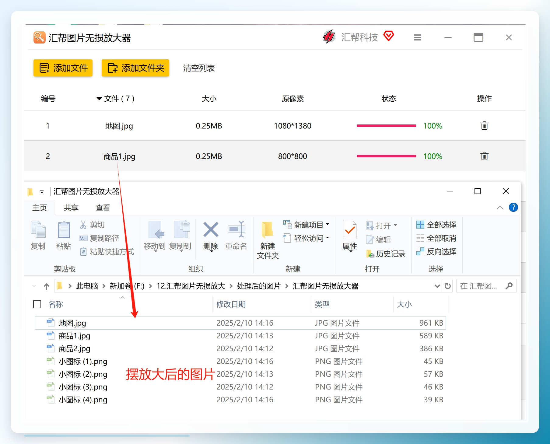The width and height of the screenshot is (550, 444).
Task: Select 商品1.jpg in the Explorer file list
Action: pyautogui.click(x=240, y=336)
